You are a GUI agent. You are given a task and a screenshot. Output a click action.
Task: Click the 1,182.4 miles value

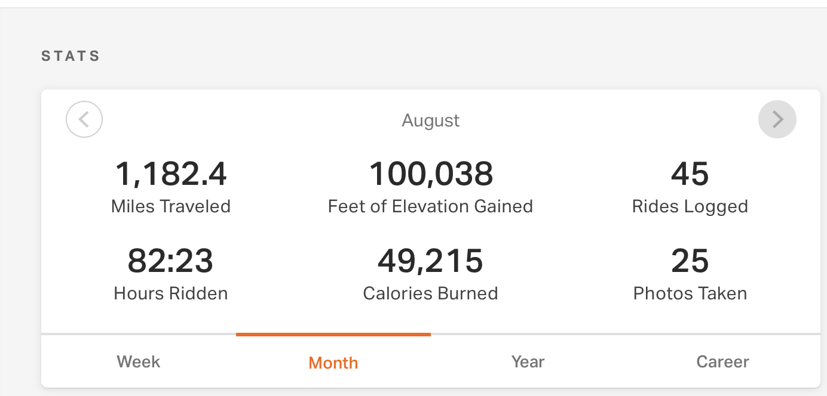(x=171, y=174)
